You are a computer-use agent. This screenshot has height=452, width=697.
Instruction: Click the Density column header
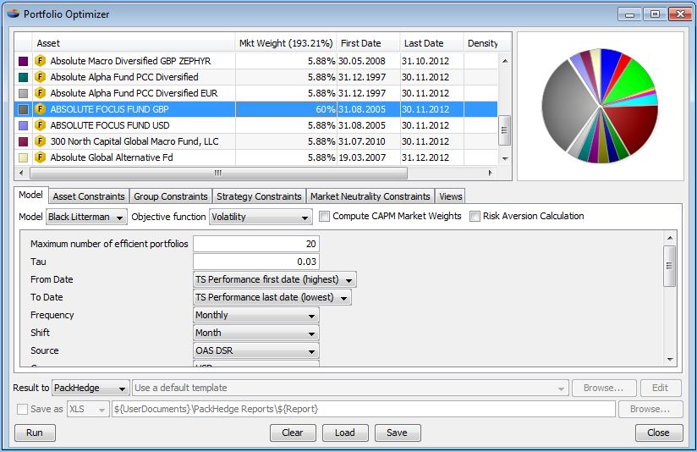[x=482, y=43]
